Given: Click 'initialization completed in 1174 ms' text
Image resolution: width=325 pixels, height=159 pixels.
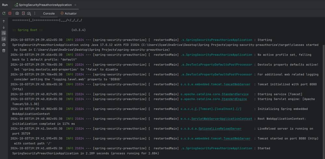Looking at the screenshot, I should pos(44,124).
